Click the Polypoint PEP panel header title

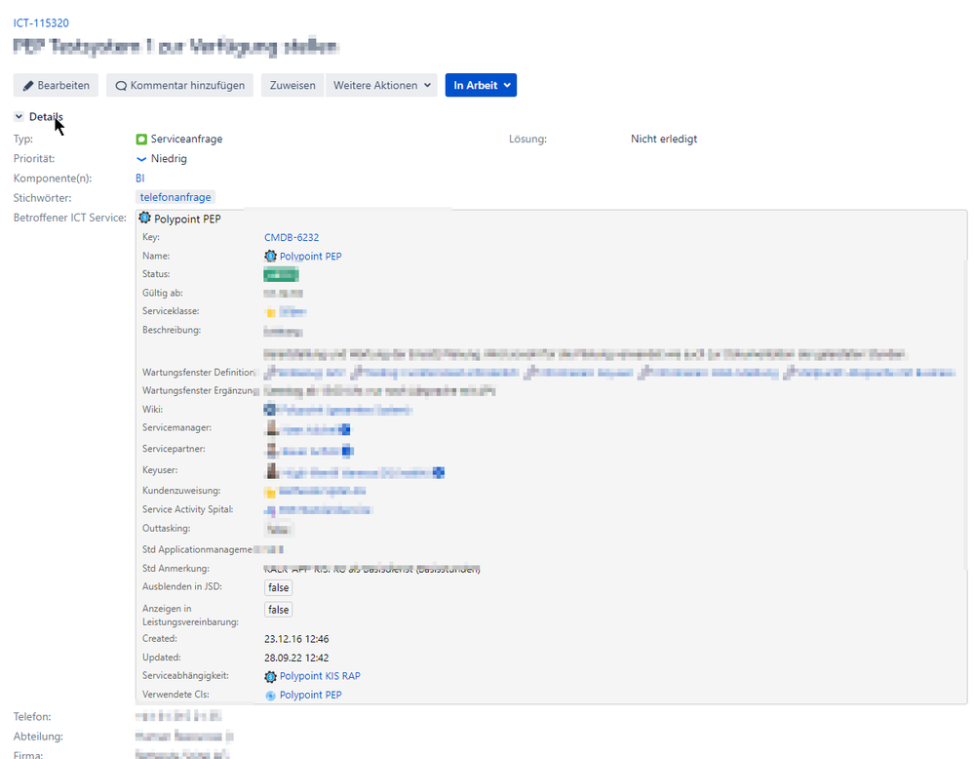[x=187, y=219]
